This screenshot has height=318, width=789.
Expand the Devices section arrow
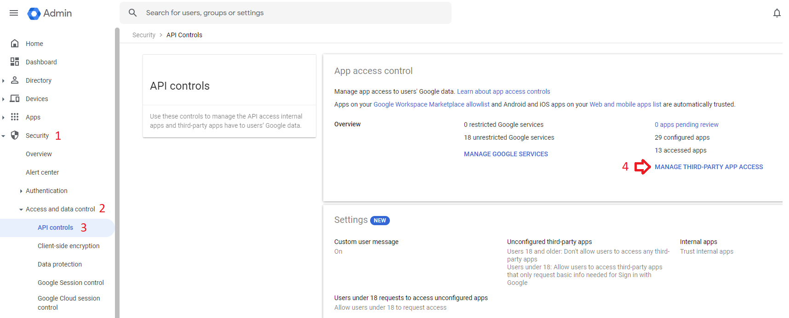click(3, 99)
